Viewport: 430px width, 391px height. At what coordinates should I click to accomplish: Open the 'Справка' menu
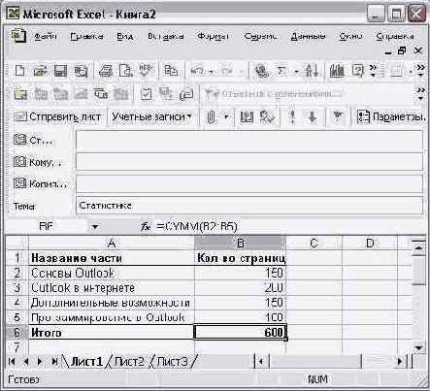click(x=395, y=36)
